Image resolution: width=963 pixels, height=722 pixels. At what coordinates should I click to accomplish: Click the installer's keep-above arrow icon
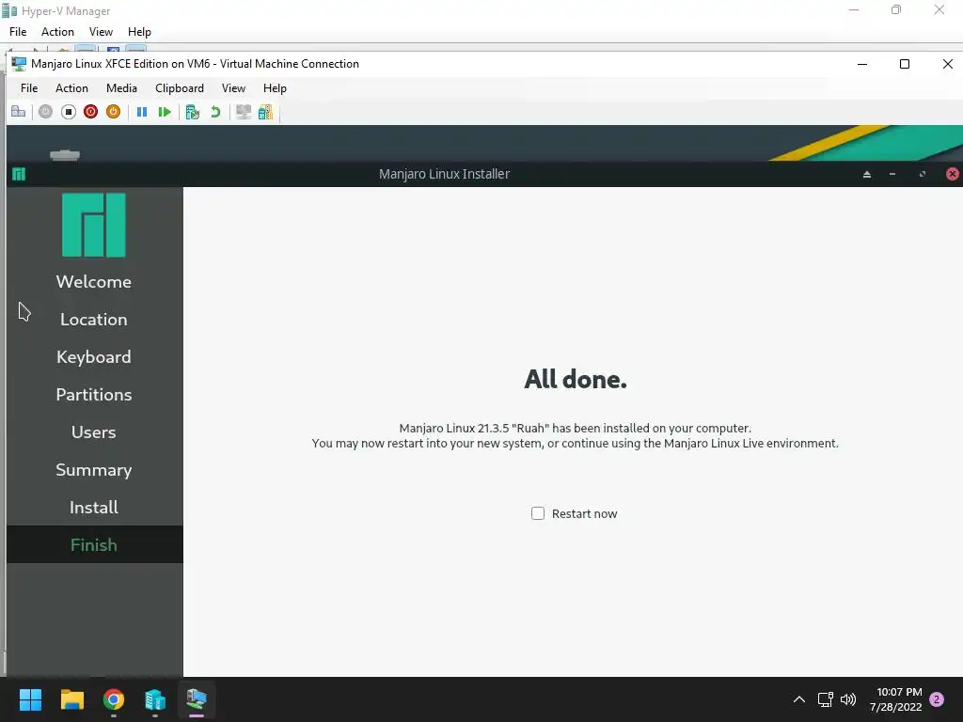[866, 174]
